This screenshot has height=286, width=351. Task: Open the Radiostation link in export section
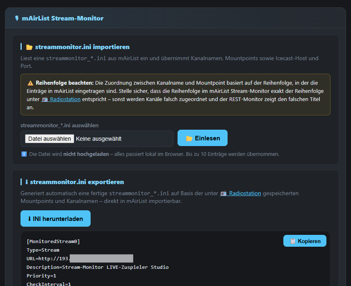(x=240, y=193)
